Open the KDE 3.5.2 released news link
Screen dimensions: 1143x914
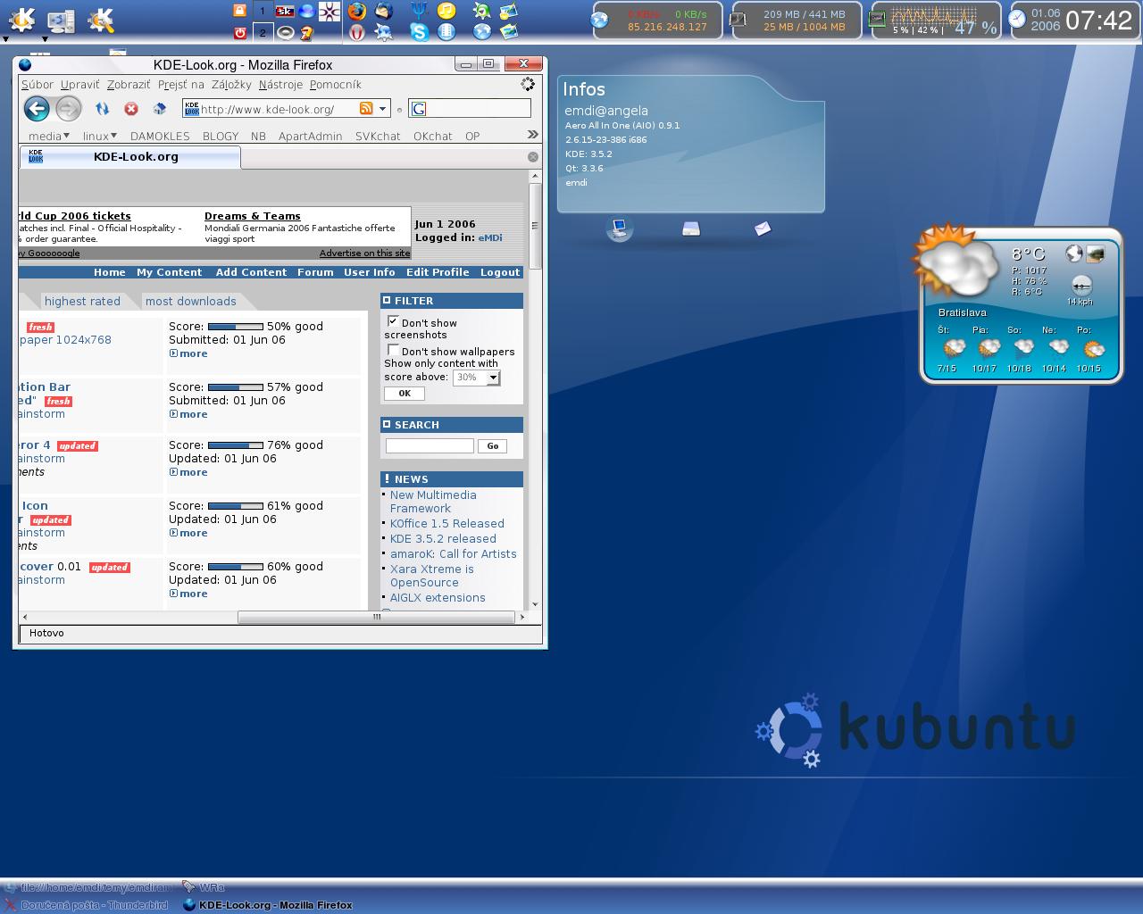(443, 539)
